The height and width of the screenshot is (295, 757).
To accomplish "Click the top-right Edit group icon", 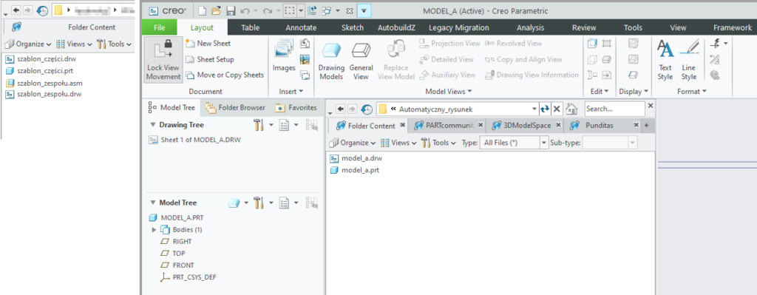I will point(607,44).
